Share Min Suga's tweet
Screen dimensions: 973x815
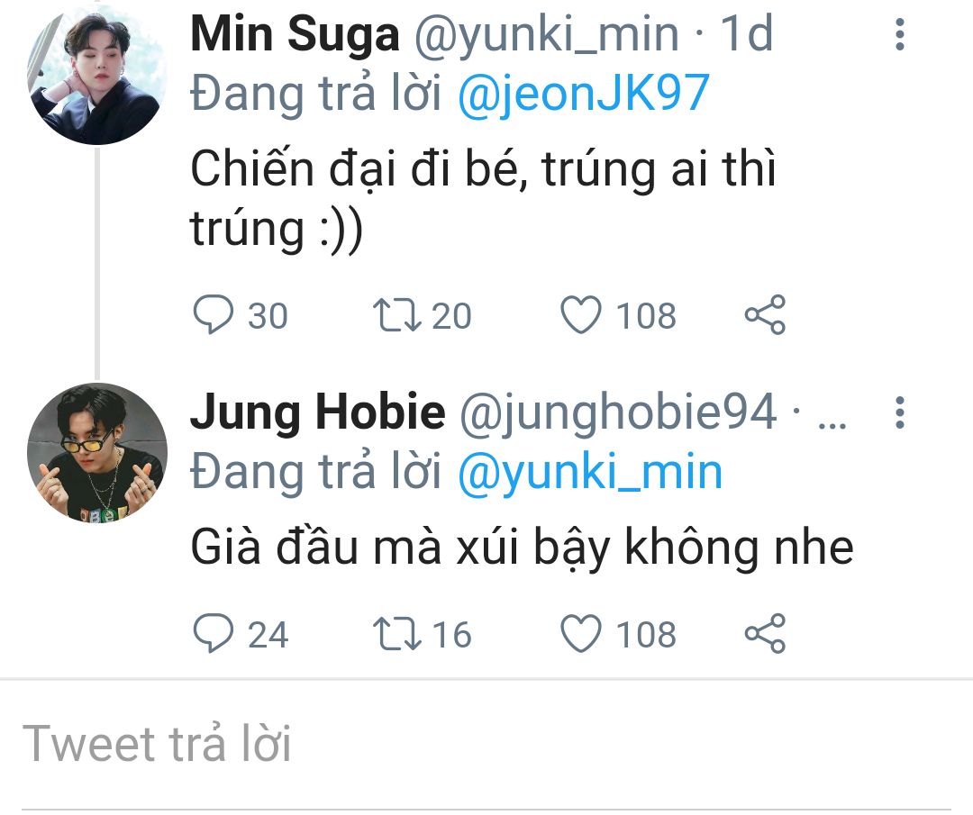click(765, 314)
